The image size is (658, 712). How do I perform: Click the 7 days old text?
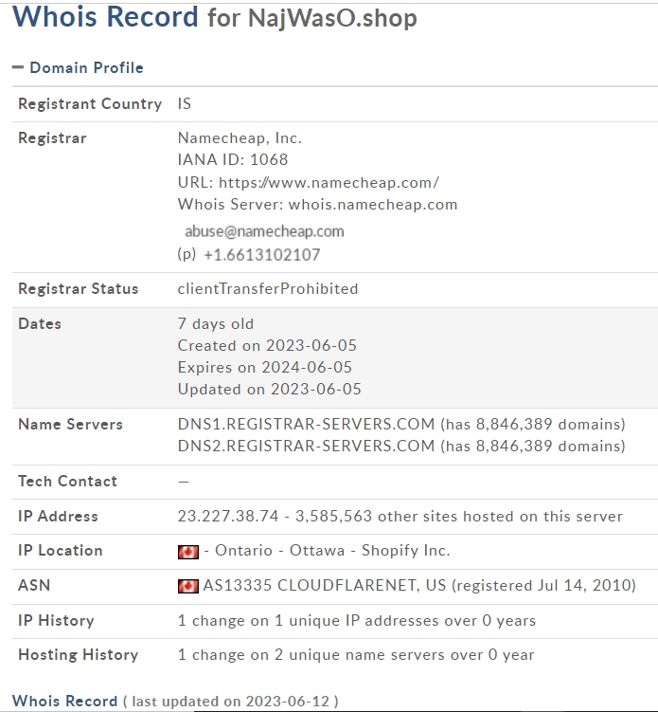point(216,323)
